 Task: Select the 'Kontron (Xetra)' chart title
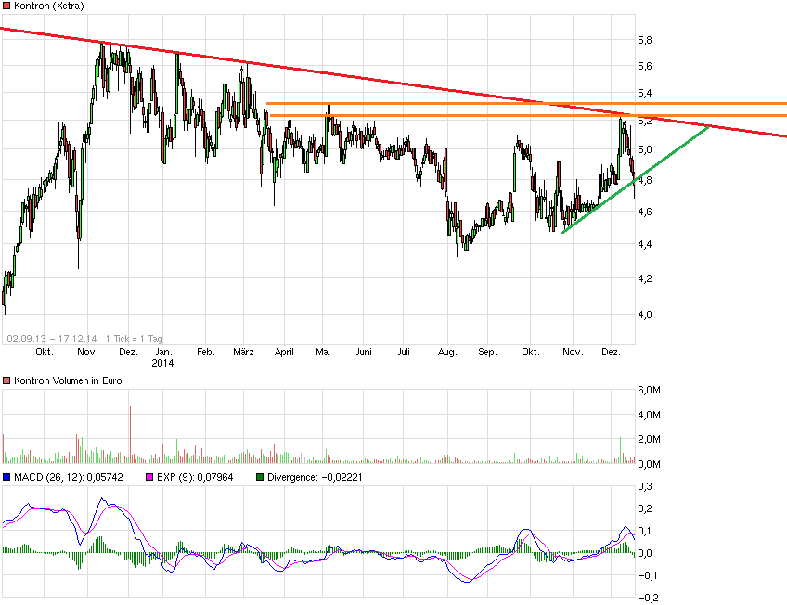coord(48,6)
